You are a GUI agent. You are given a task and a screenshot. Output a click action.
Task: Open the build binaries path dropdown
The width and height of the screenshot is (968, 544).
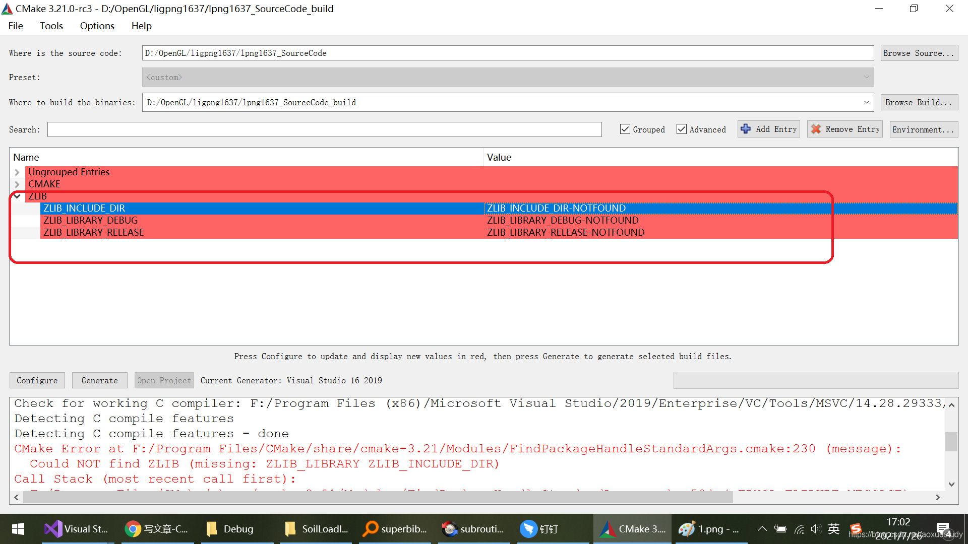point(866,102)
